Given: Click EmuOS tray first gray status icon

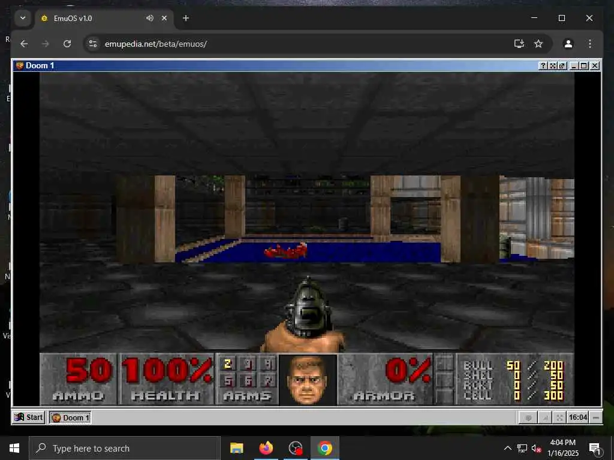Looking at the screenshot, I should pyautogui.click(x=528, y=417).
